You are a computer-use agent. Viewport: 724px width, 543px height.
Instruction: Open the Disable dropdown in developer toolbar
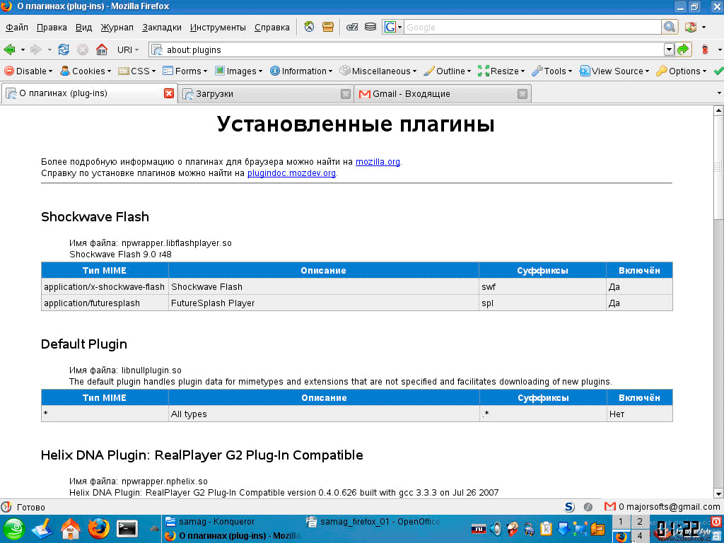pos(29,71)
